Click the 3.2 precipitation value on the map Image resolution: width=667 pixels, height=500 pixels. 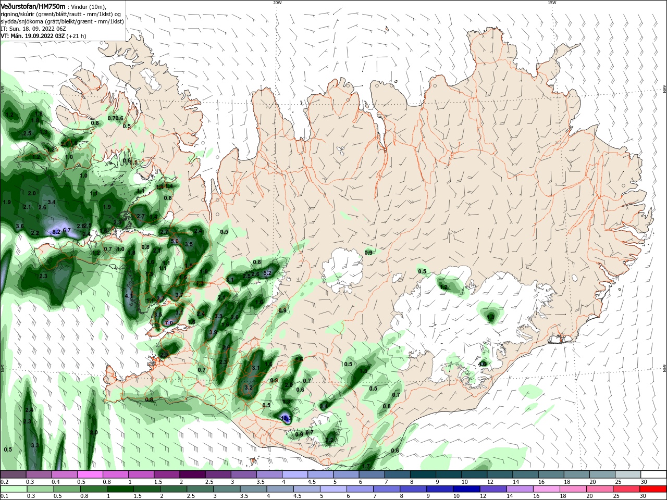(249, 387)
